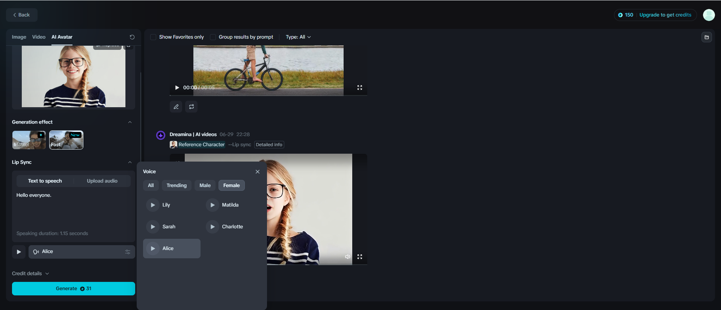Collapse the Lip Sync section

click(x=130, y=162)
